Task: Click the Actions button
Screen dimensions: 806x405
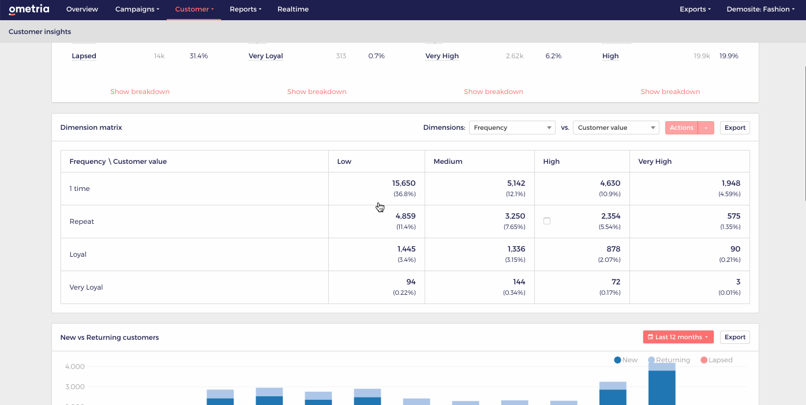Action: (x=681, y=127)
